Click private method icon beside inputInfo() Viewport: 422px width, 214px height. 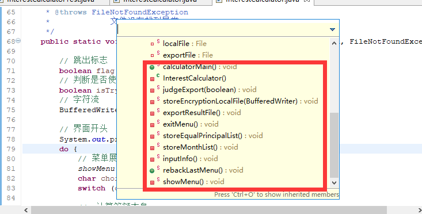(x=152, y=160)
